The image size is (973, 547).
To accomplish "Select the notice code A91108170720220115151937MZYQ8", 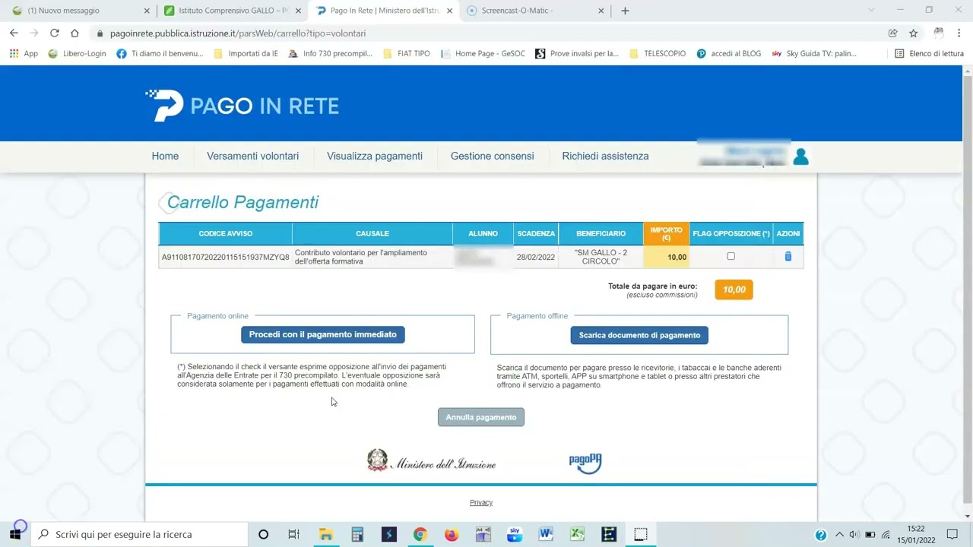I will (225, 258).
